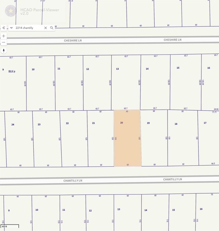Select parcel 16 south of Cheshire Ln
The image size is (219, 231).
point(210,83)
